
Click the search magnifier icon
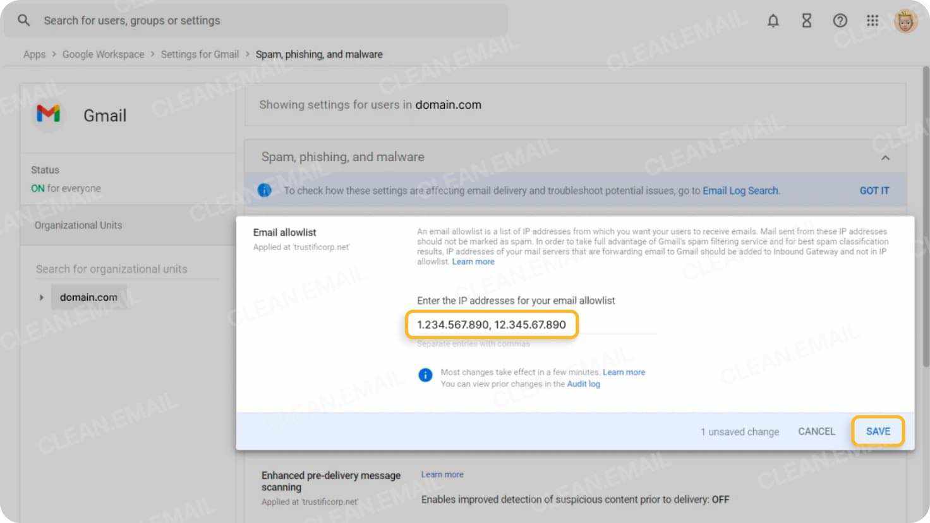[x=23, y=20]
